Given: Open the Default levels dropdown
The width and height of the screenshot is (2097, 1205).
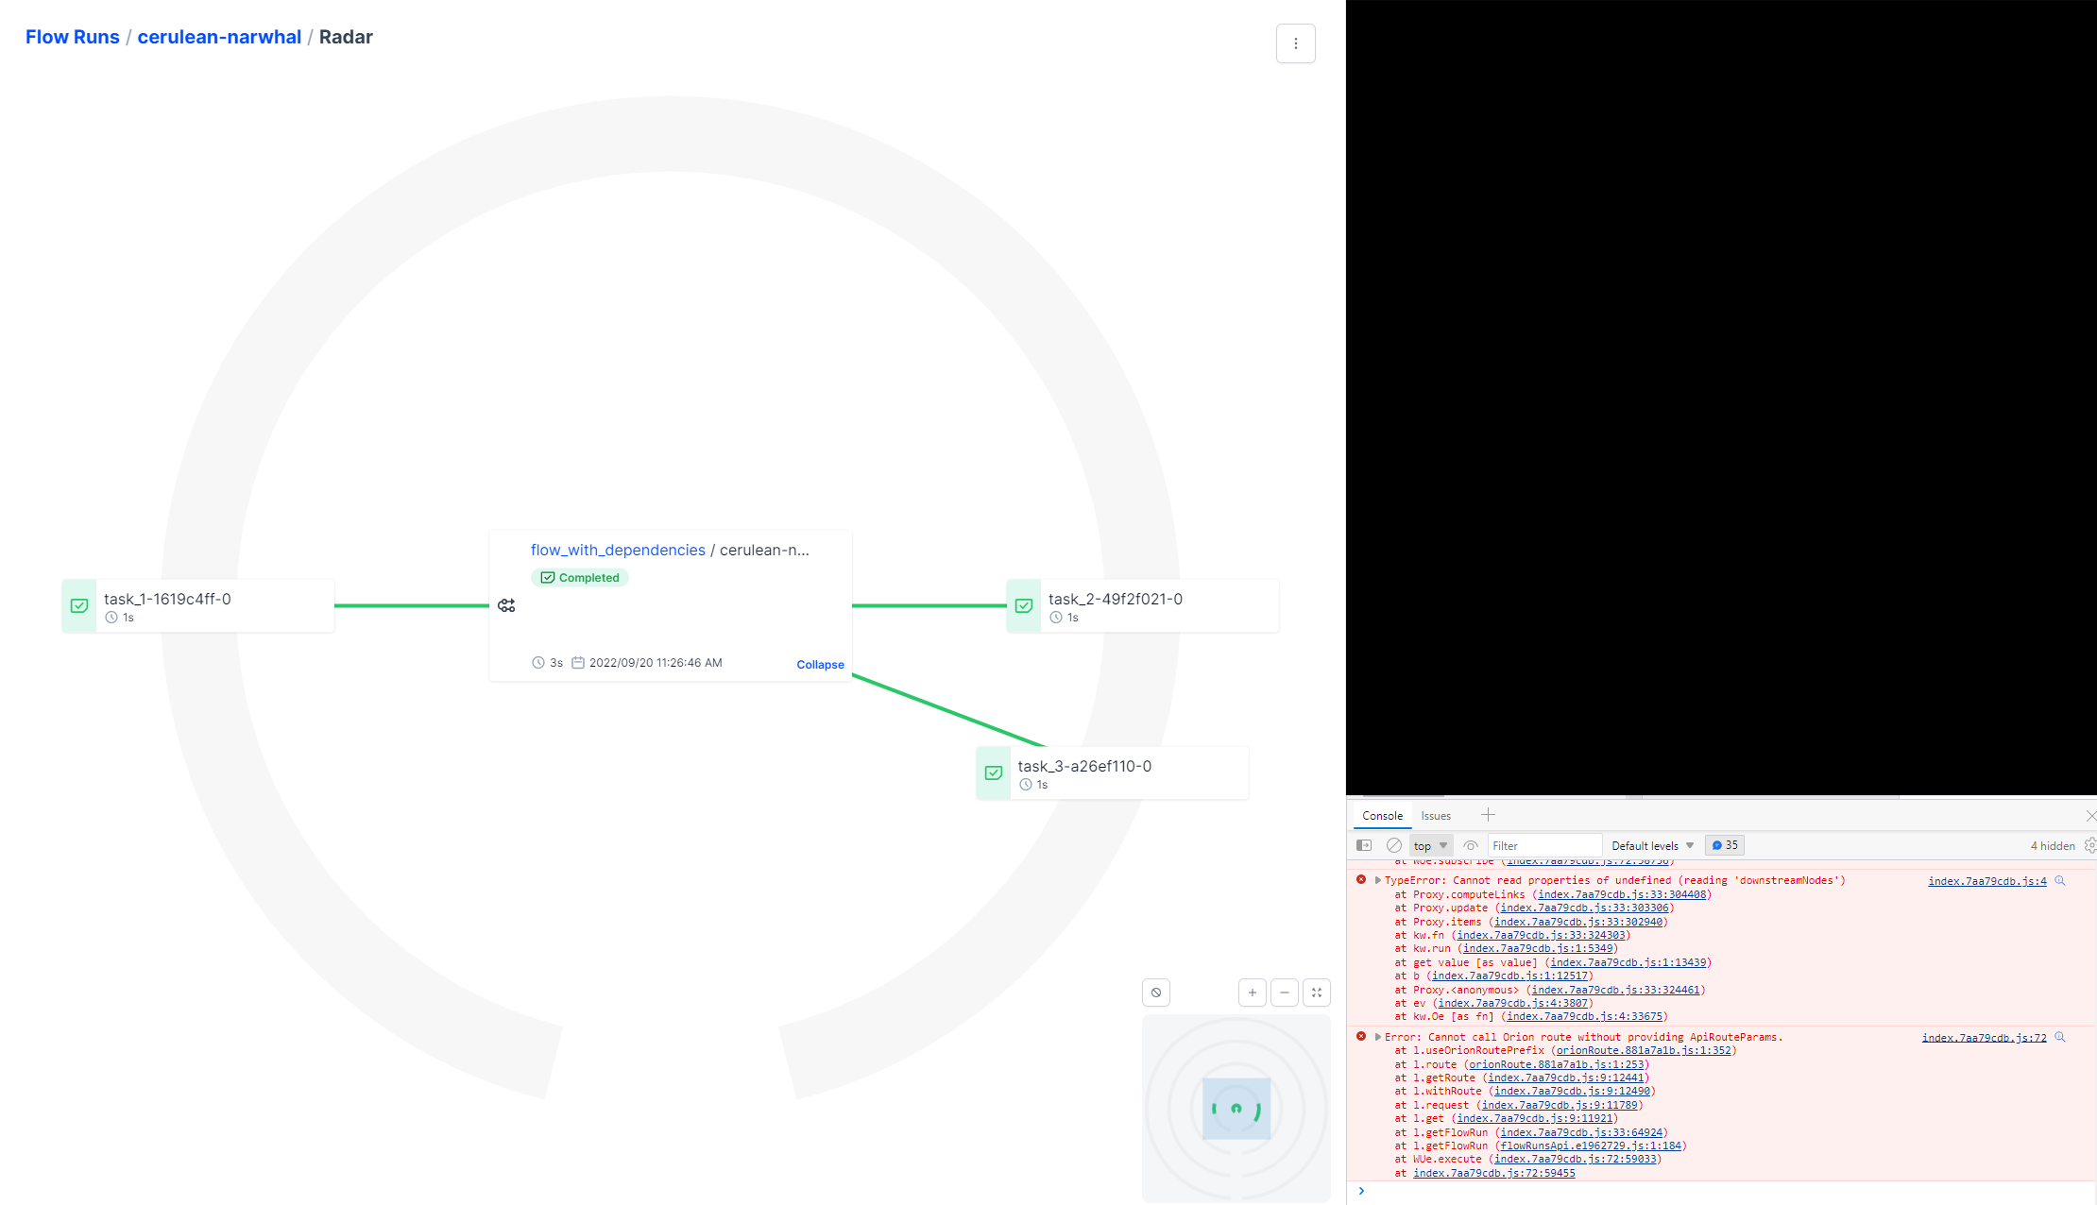Looking at the screenshot, I should click(x=1651, y=845).
